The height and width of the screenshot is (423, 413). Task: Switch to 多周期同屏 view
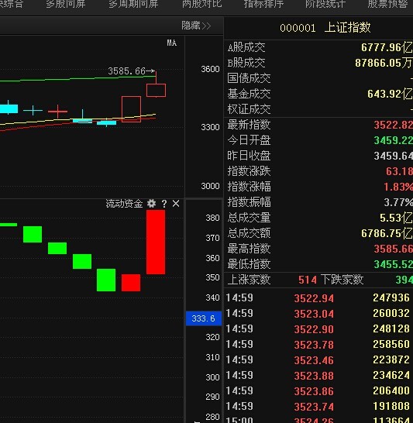pos(133,4)
